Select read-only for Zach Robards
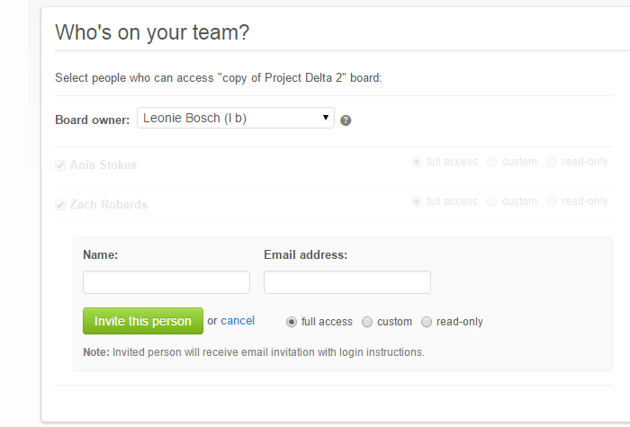Viewport: 630px width, 427px height. tap(552, 201)
